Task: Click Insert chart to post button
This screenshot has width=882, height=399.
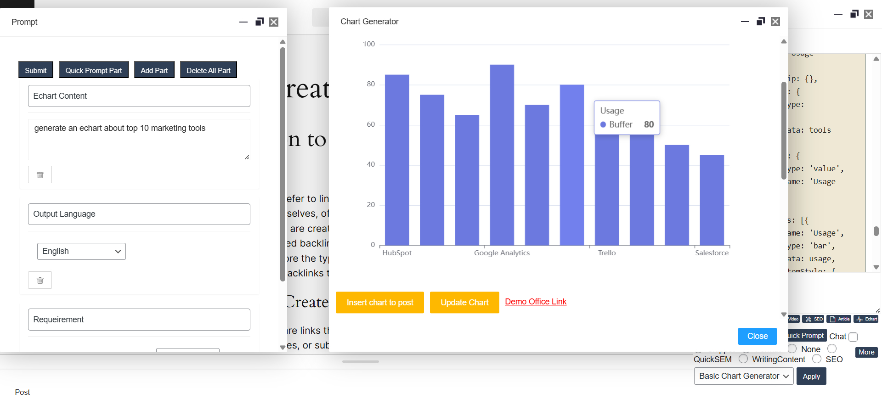Action: tap(379, 303)
